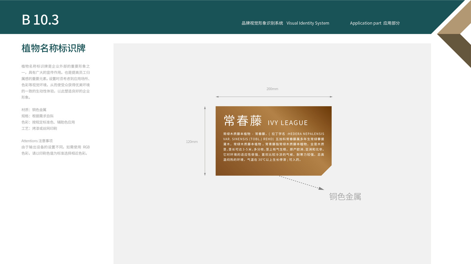Click the '铜色金属' material callout label
Viewport: 471px width, 264px height.
pos(345,197)
